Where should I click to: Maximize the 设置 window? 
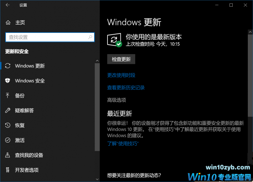click(x=231, y=5)
